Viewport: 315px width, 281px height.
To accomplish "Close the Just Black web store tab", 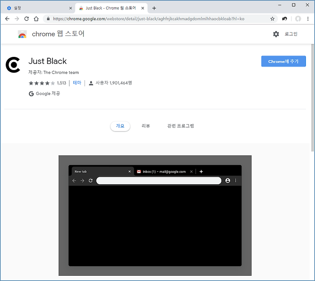I will (143, 8).
